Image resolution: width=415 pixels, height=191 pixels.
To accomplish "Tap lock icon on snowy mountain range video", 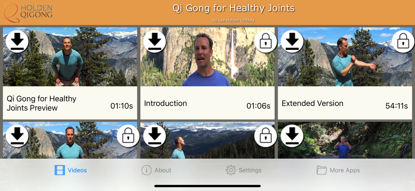I will (x=266, y=136).
